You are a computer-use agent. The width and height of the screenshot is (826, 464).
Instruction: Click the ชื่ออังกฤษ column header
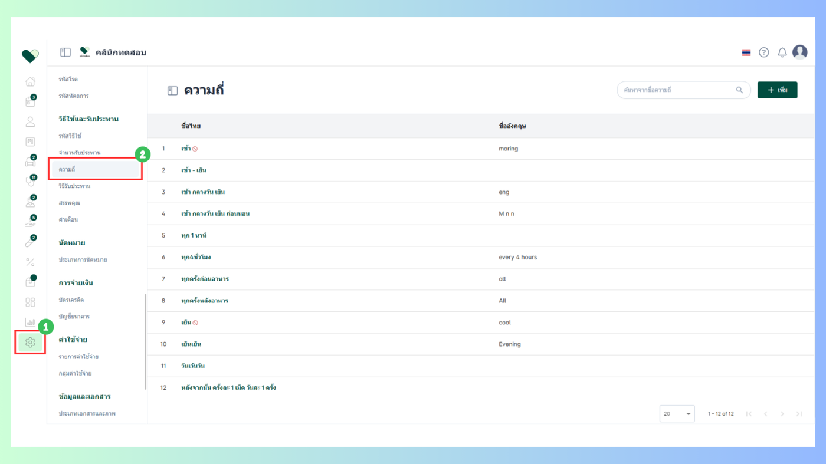pos(512,126)
